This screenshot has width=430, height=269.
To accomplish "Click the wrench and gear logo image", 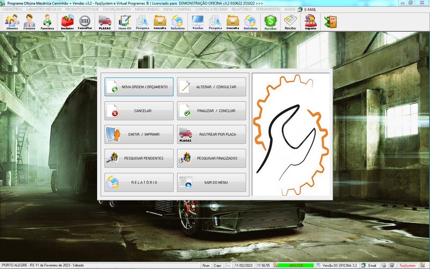I will (290, 134).
